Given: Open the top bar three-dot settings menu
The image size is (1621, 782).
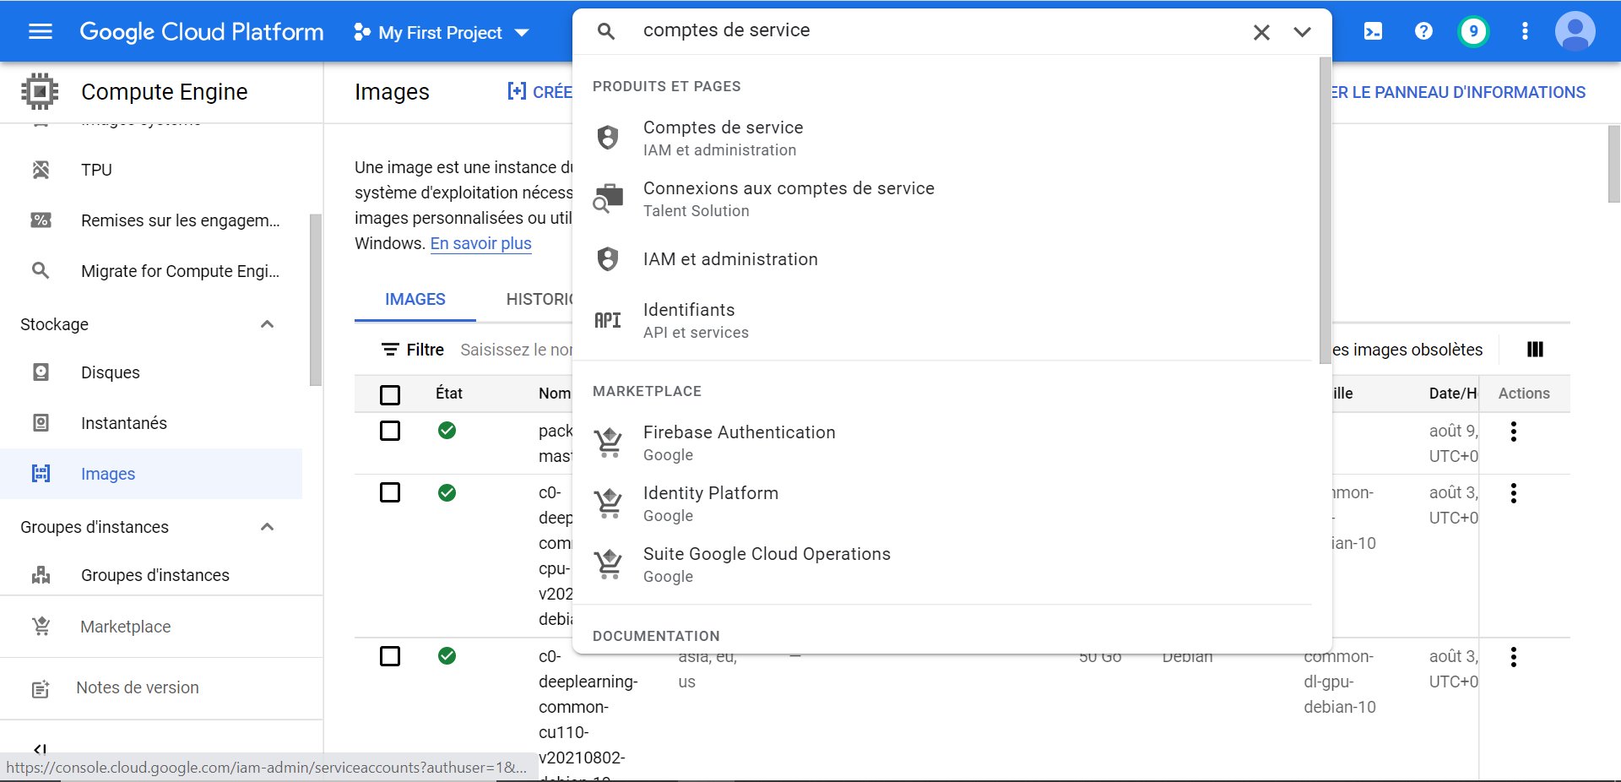Looking at the screenshot, I should pos(1525,31).
